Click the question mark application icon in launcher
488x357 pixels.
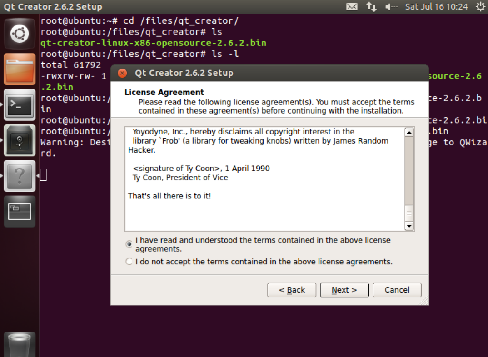[x=20, y=176]
